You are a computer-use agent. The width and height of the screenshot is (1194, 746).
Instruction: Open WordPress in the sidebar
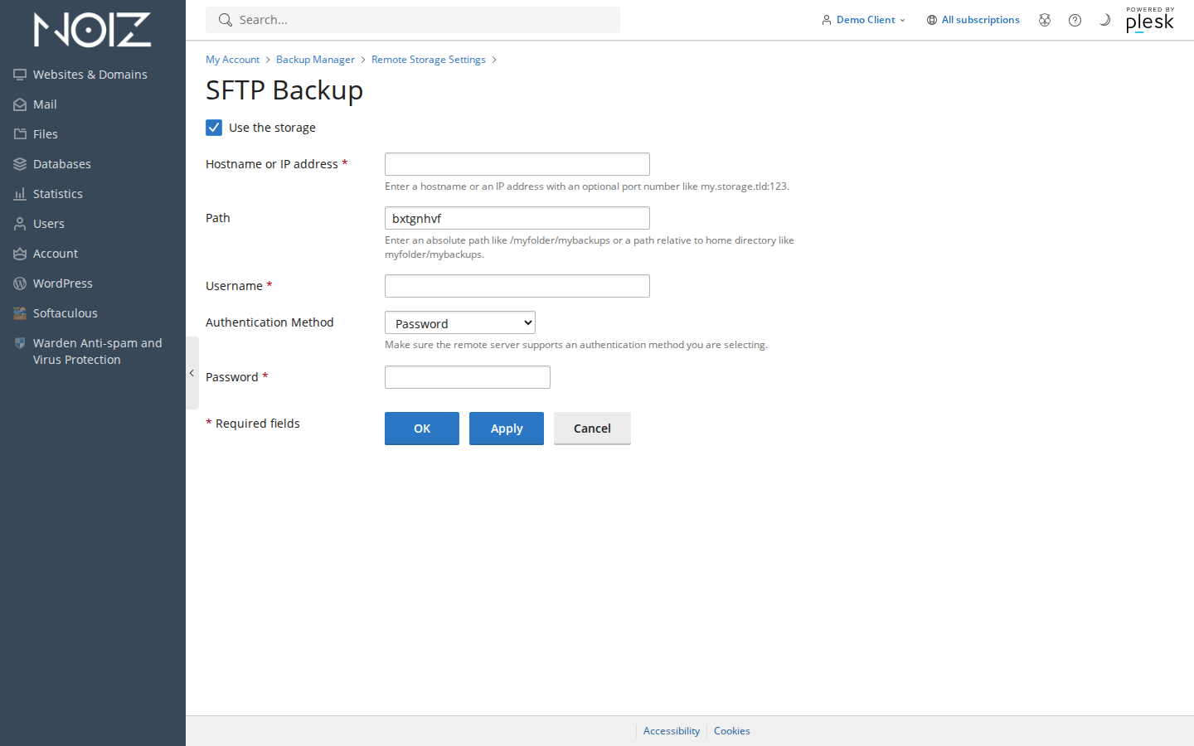[63, 283]
